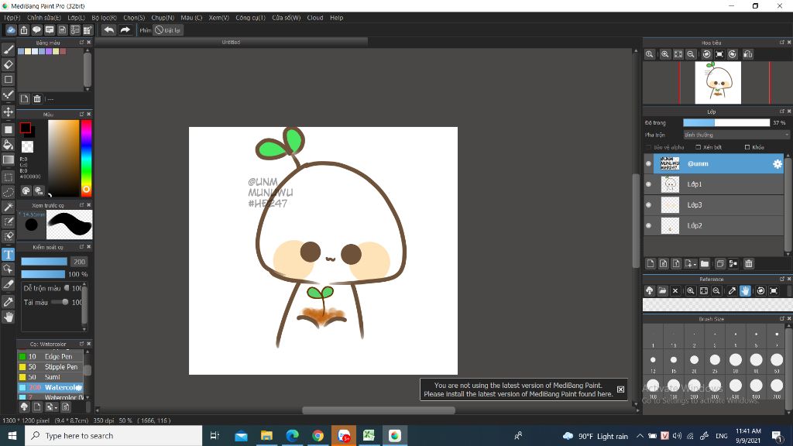Viewport: 793px width, 446px height.
Task: Click the export share icon in toolbar
Action: (x=24, y=30)
